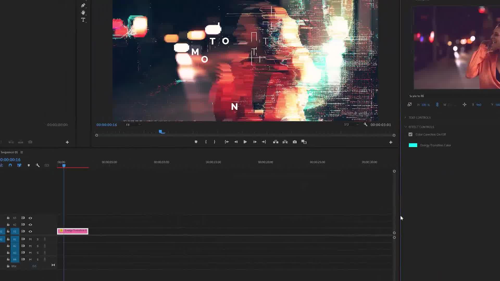Viewport: 500px width, 281px height.
Task: Mute the A1 audio track
Action: 30,239
